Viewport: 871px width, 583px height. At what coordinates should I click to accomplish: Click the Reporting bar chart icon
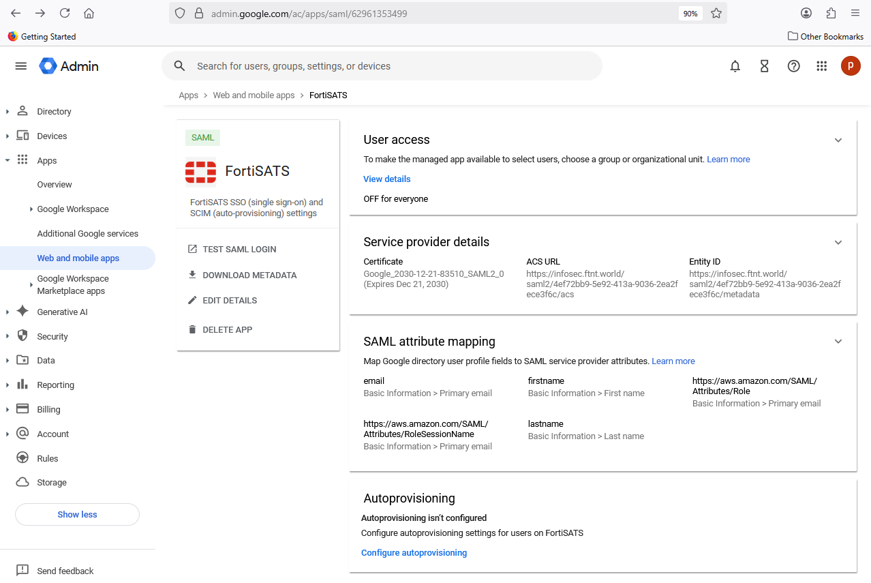[x=22, y=385]
